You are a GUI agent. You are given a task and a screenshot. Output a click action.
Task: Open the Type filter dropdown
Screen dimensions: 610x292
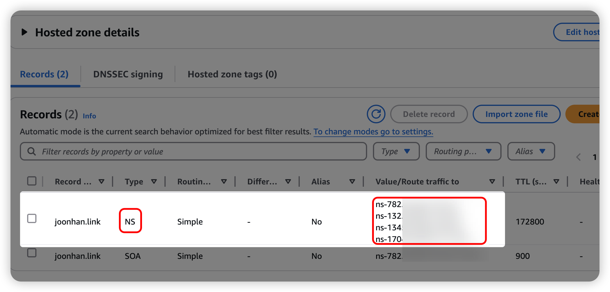click(x=396, y=151)
